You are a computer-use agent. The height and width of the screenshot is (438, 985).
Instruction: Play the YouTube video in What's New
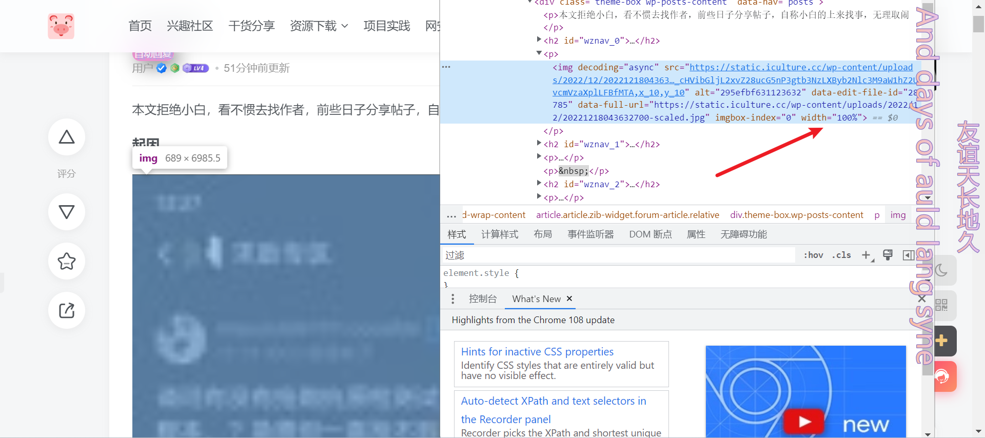tap(804, 422)
